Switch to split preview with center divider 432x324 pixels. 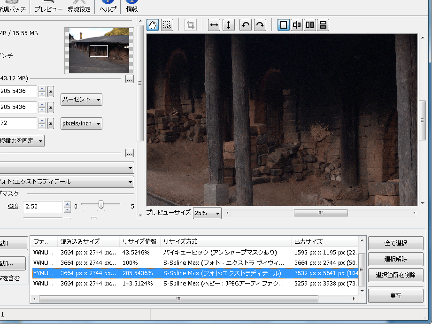(x=297, y=25)
